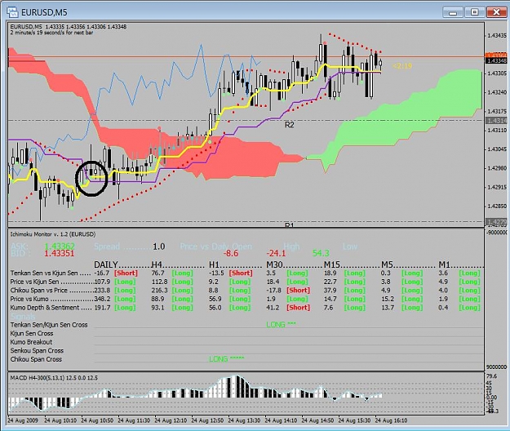Click the EURUSD,M5 window title text
Image resolution: width=510 pixels, height=431 pixels.
[x=44, y=12]
